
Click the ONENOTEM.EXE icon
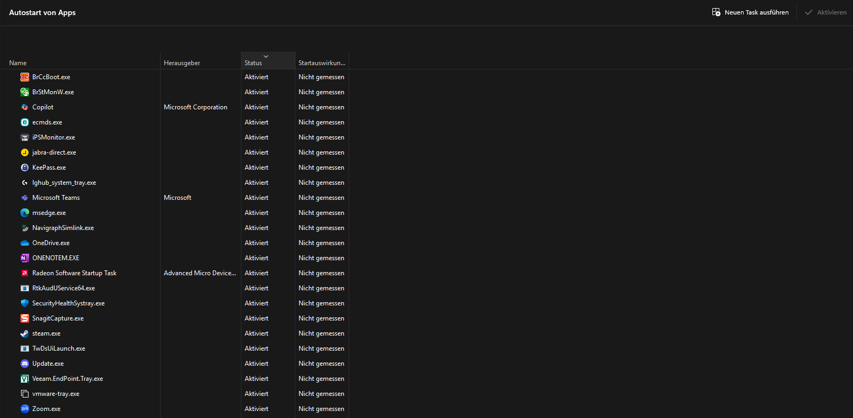(x=25, y=258)
